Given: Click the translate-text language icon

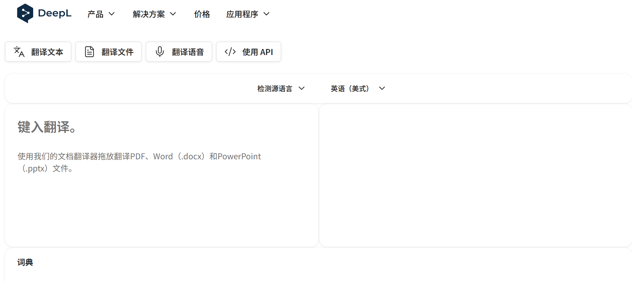Looking at the screenshot, I should (19, 52).
